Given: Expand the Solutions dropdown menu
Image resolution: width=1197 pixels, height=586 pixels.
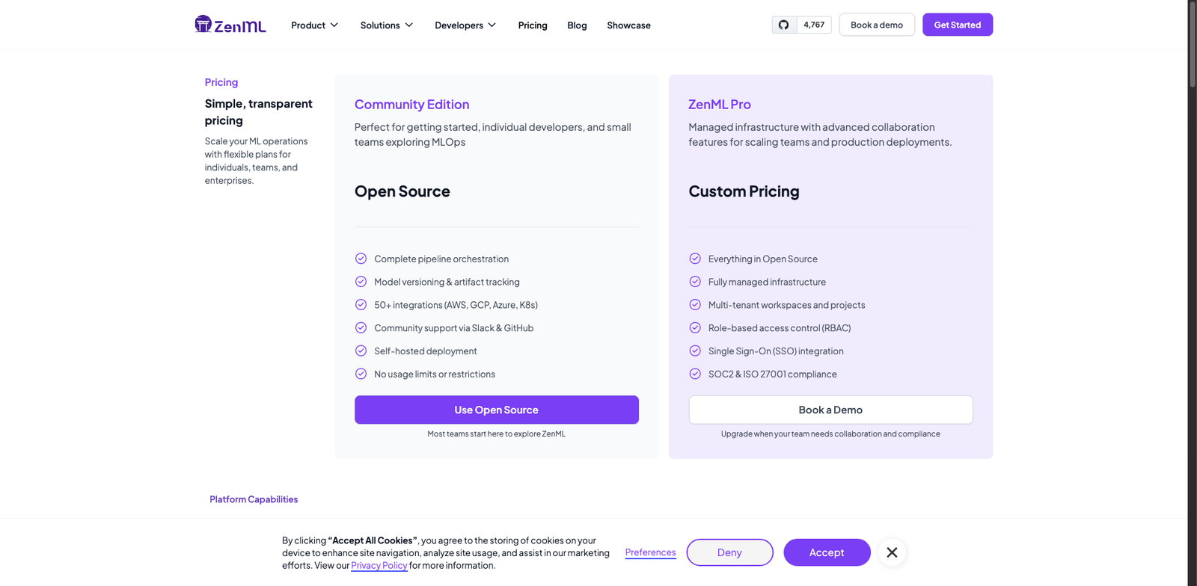Looking at the screenshot, I should 387,25.
